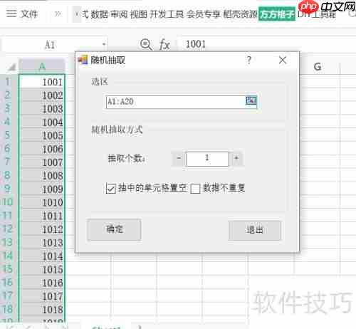
Task: Enable 数据不重复 checkbox
Action: [195, 189]
